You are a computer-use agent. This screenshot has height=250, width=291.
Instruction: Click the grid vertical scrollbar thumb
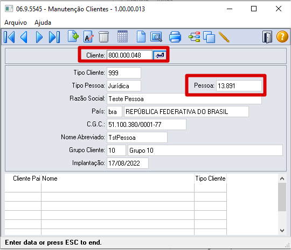click(282, 197)
